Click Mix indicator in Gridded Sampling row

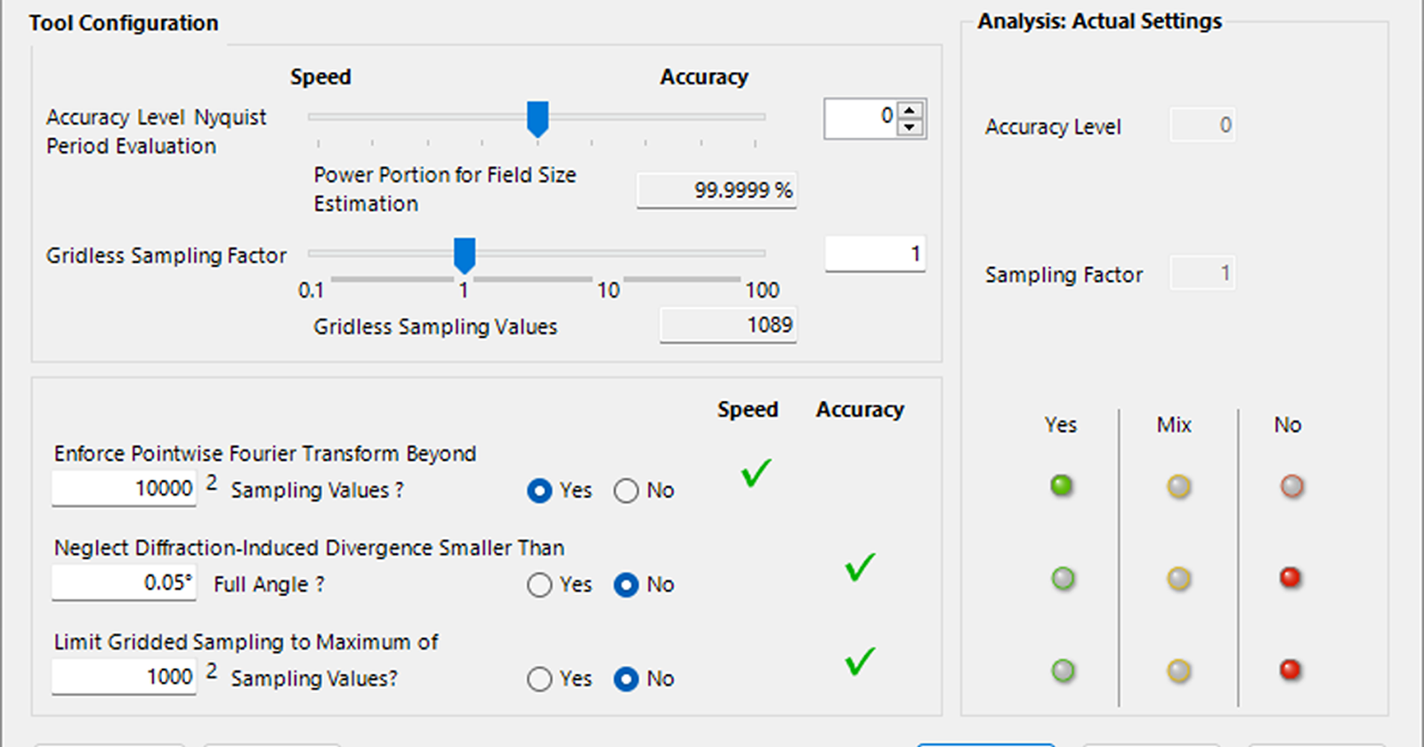tap(1178, 671)
